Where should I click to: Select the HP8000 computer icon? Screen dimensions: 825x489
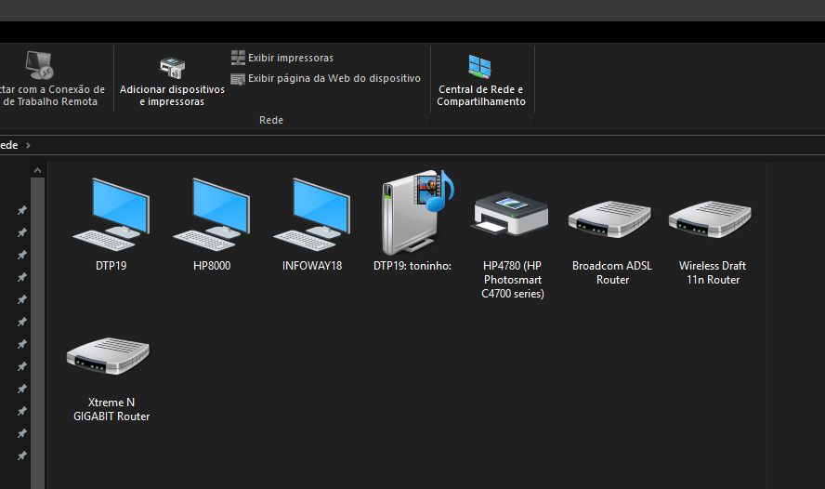coord(212,215)
